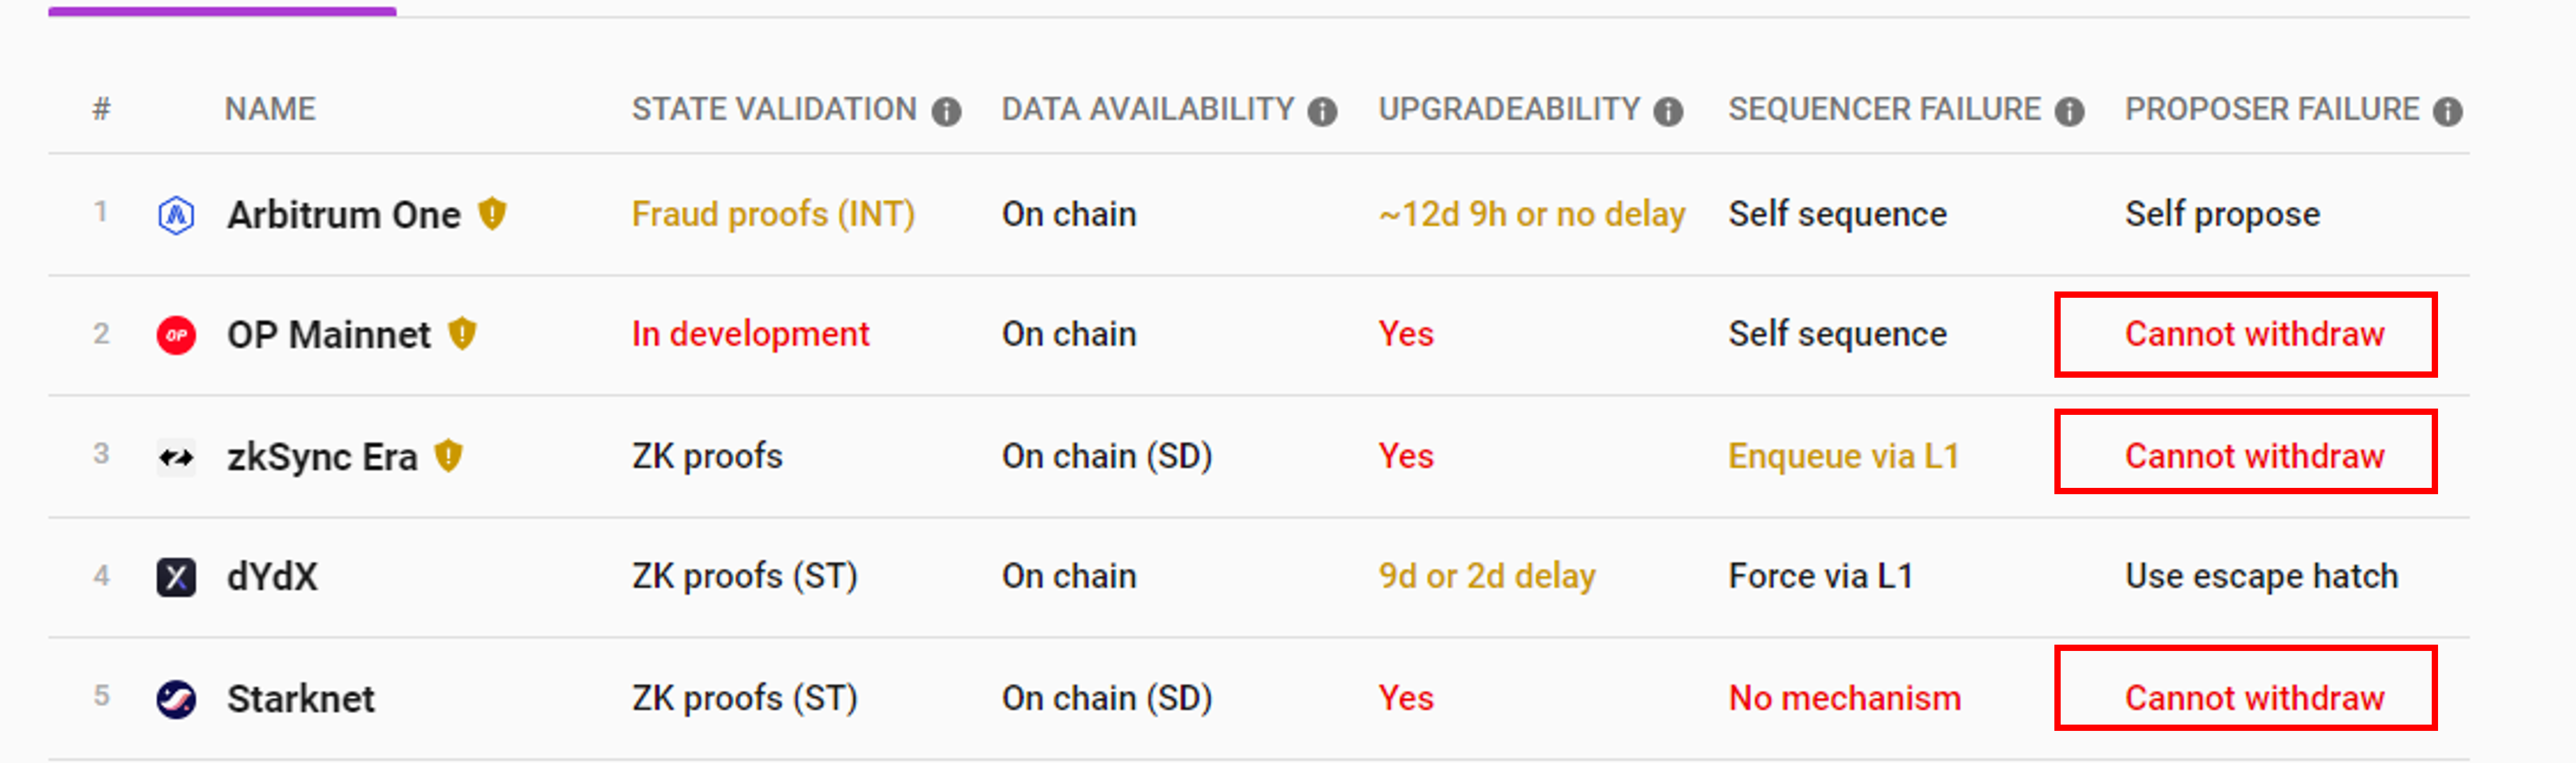Click the zkSync Era arrows logo
The image size is (2576, 763).
coord(176,458)
